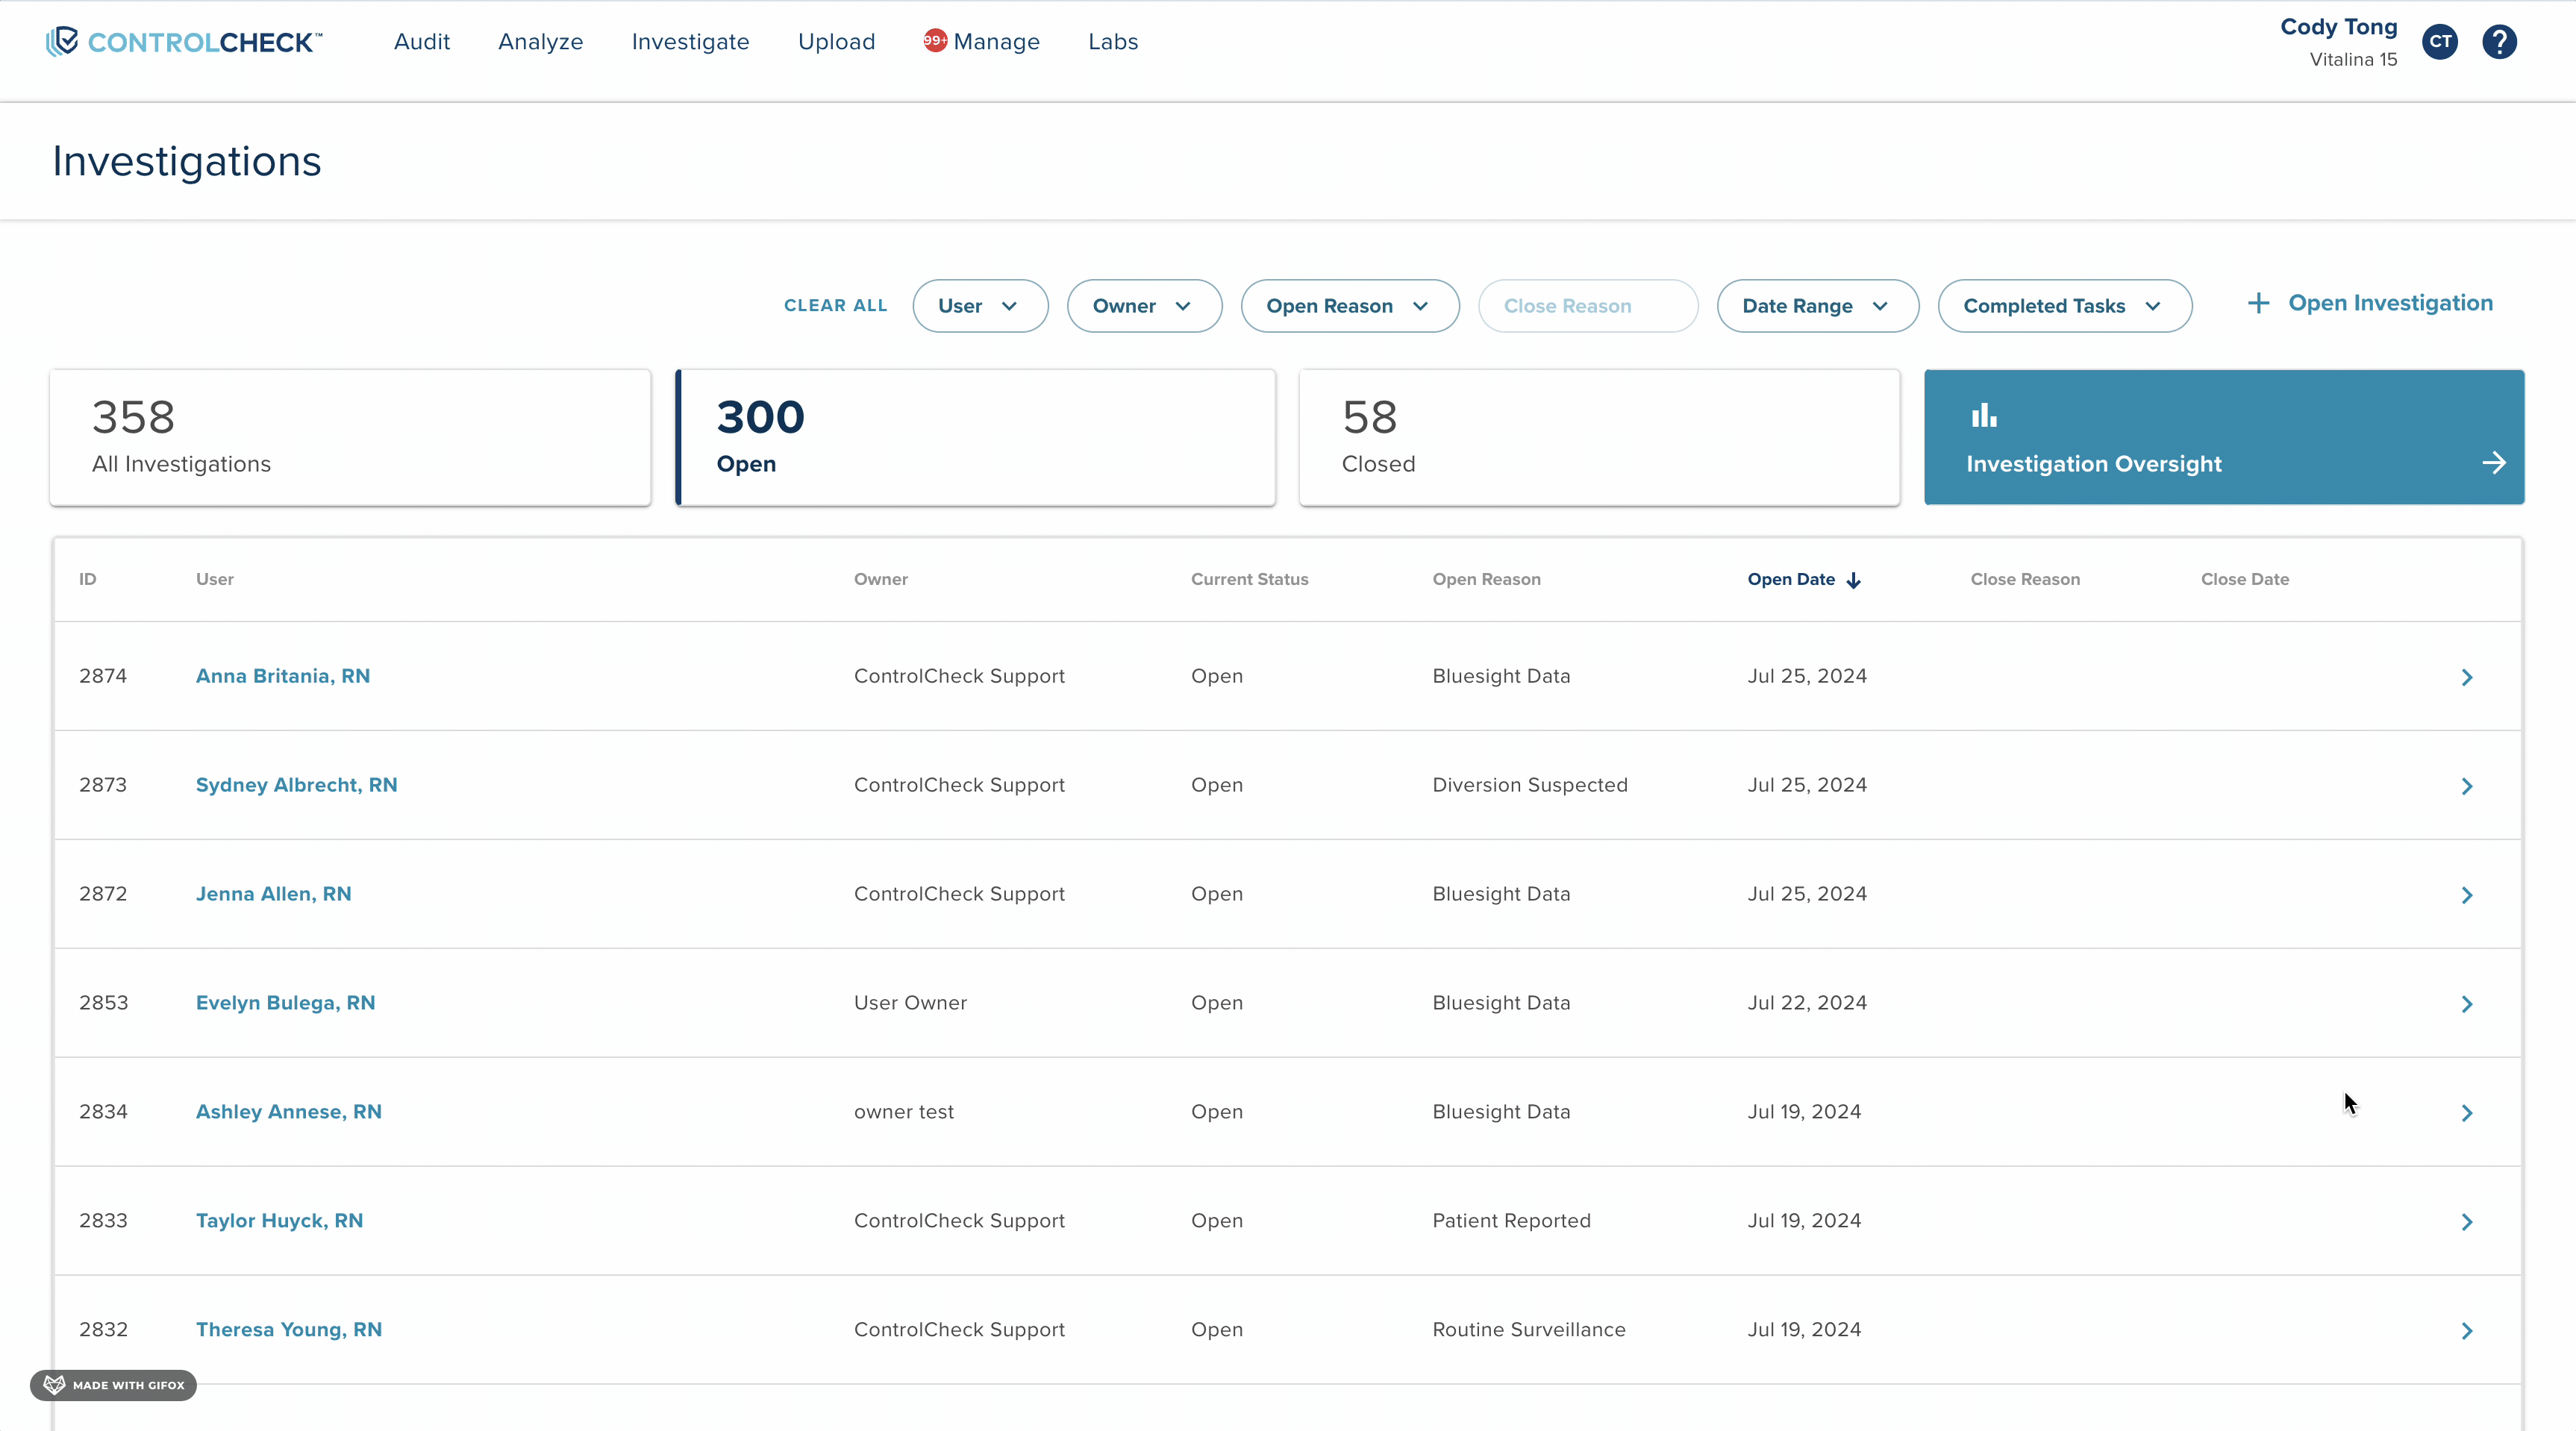Click the plus icon beside Open Investigation
Screen dimensions: 2576x1431
[2258, 303]
